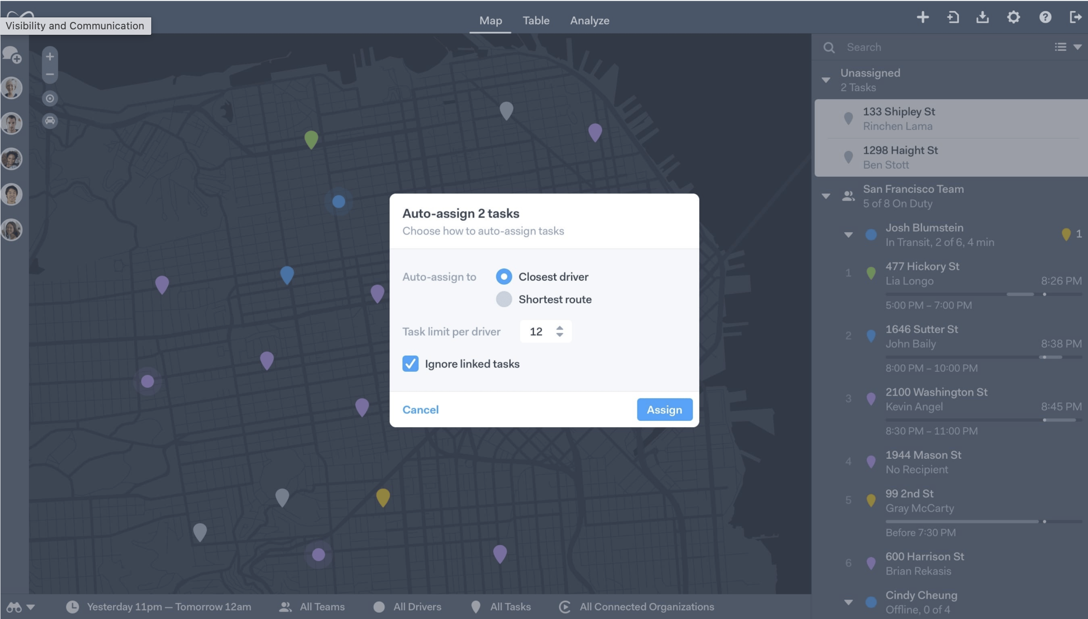Enable the Shortest route option
Screen dimensions: 1088x619
click(504, 299)
